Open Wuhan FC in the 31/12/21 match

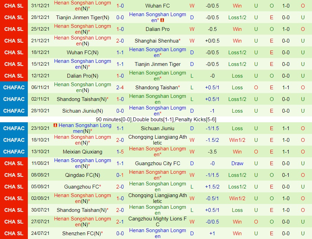tap(157, 6)
